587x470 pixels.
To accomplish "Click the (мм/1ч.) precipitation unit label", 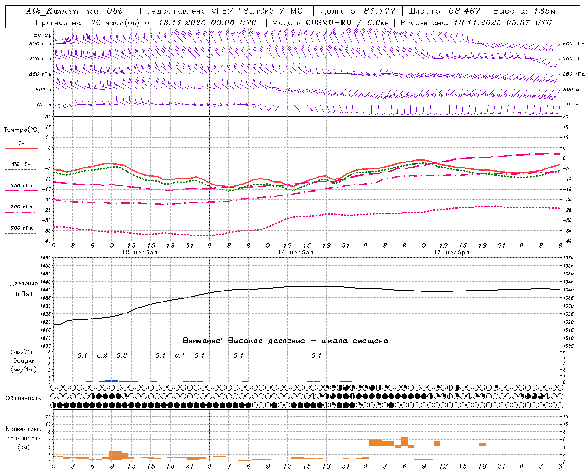I will (24, 369).
